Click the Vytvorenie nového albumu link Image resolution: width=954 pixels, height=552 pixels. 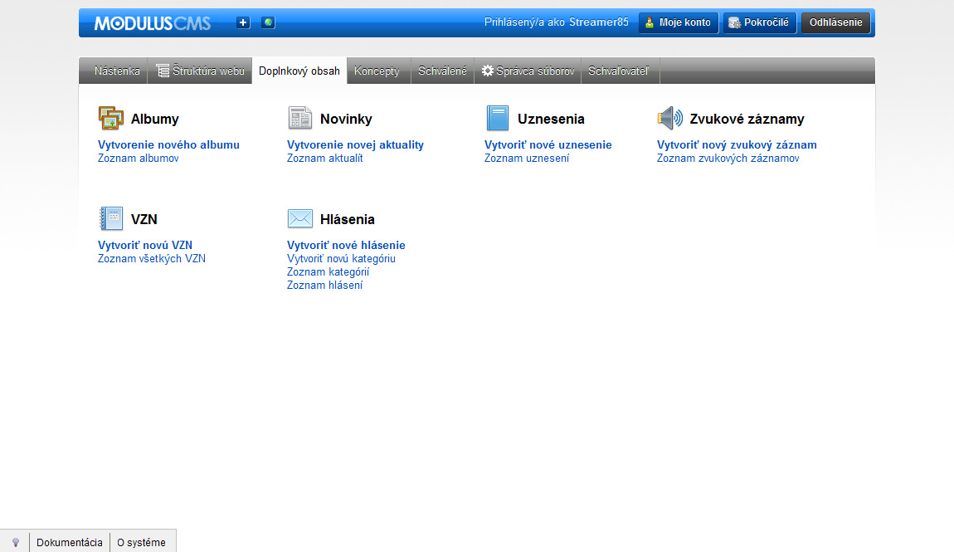tap(168, 144)
